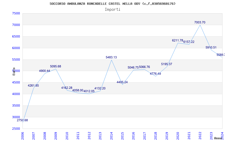The image size is (225, 141).
Task: Click the 2500 Euro axis value
Action: 16,129
